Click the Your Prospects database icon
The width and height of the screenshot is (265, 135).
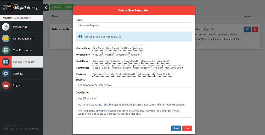pos(6,50)
